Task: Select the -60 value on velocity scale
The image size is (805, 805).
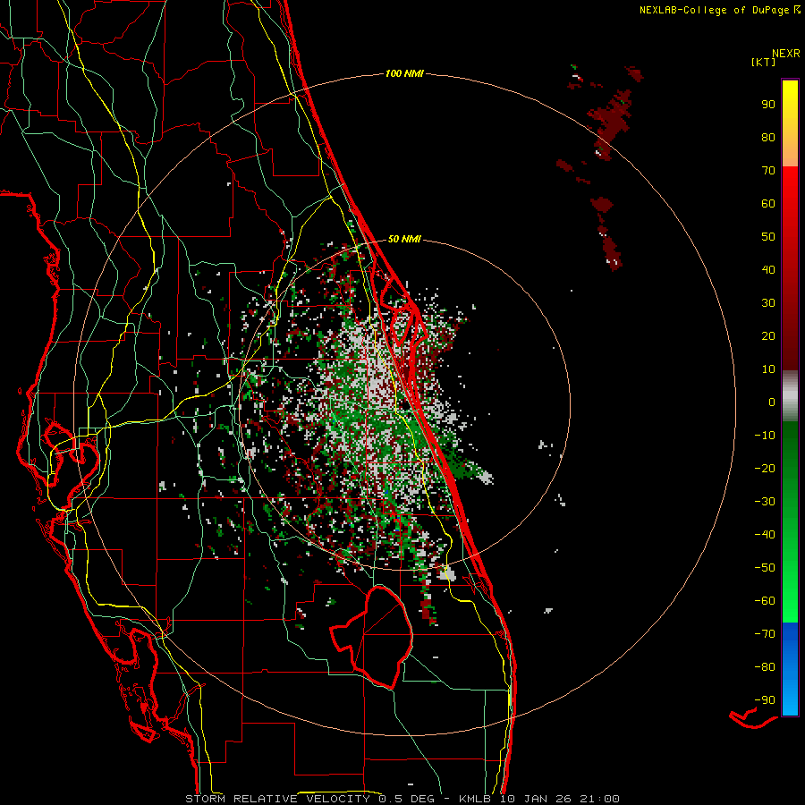Action: click(x=765, y=601)
